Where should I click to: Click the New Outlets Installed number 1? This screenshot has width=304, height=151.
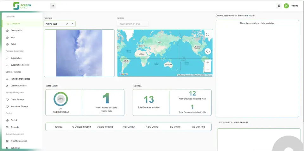[106, 98]
